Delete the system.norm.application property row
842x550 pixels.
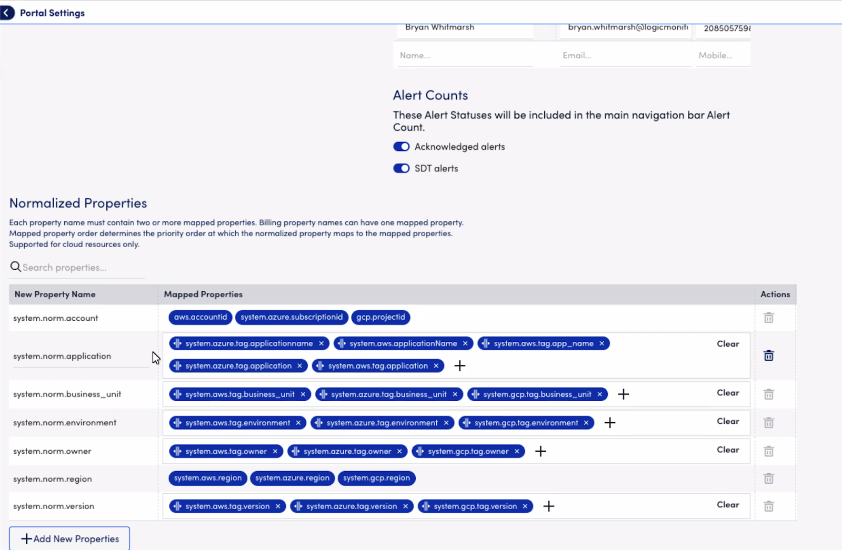point(768,355)
